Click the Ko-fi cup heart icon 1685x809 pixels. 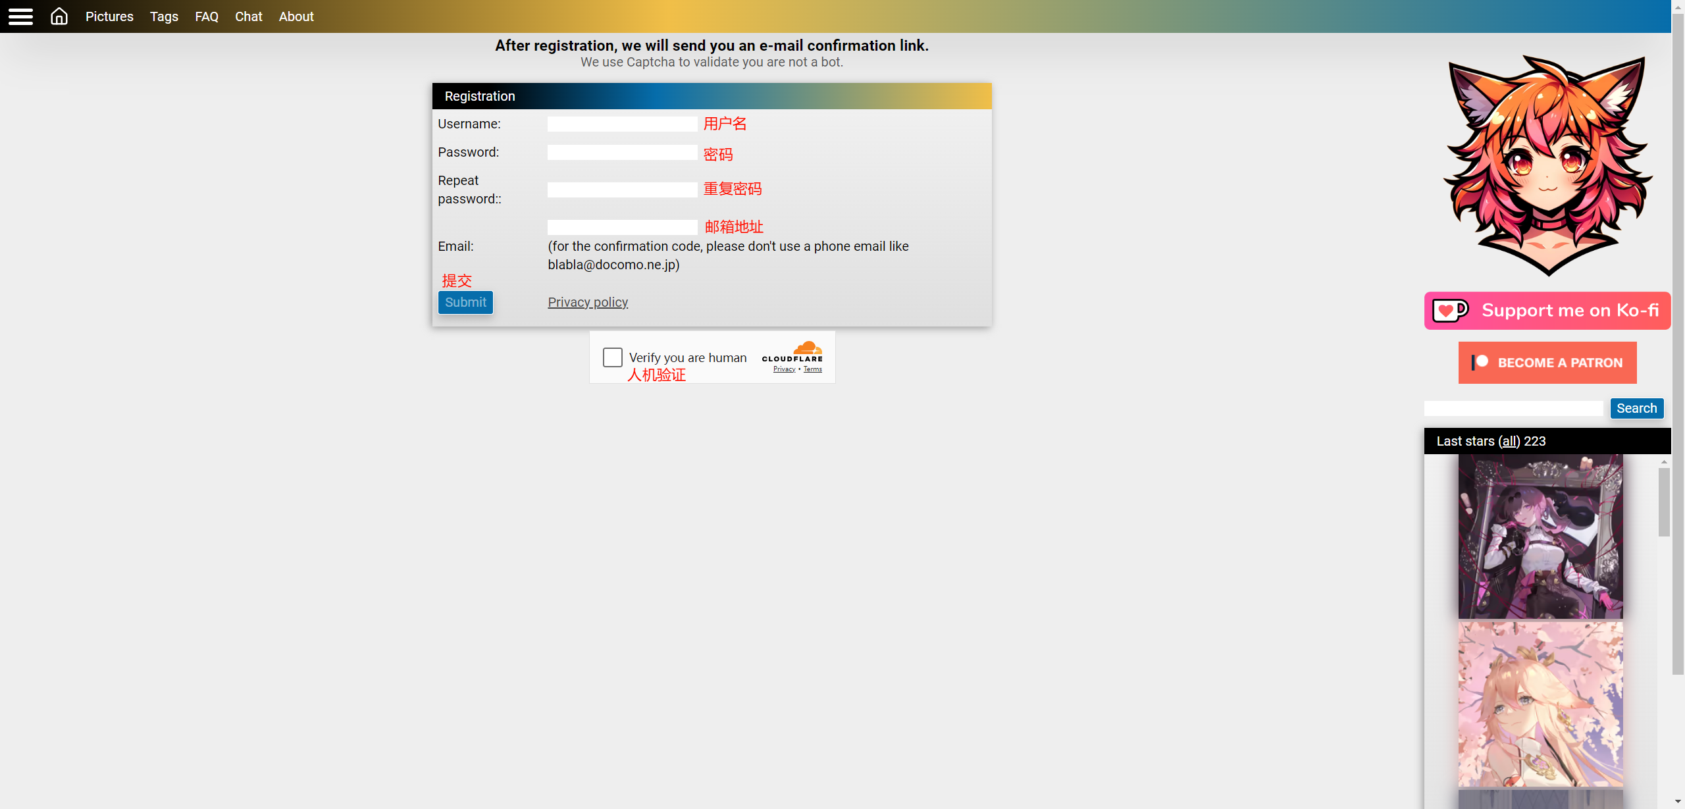tap(1450, 310)
